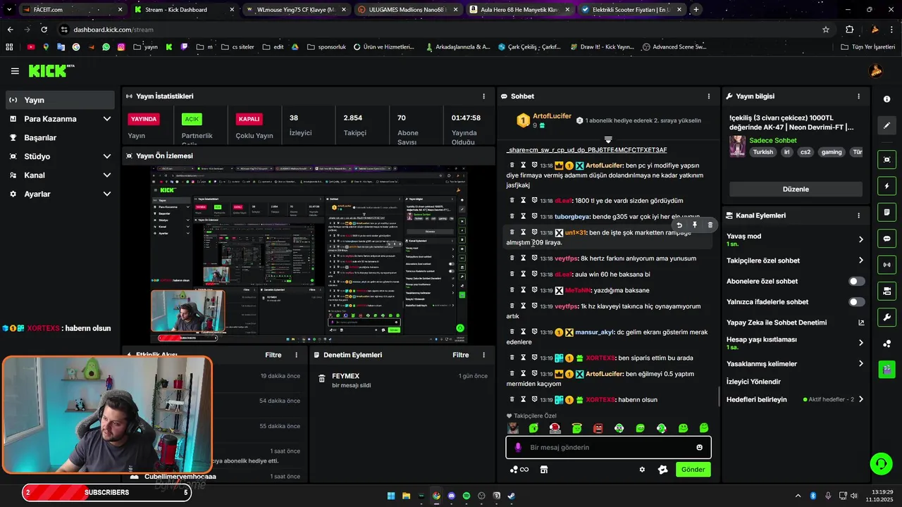Viewport: 902px width, 507px height.
Task: Click the Kick logo in the header
Action: click(x=51, y=70)
